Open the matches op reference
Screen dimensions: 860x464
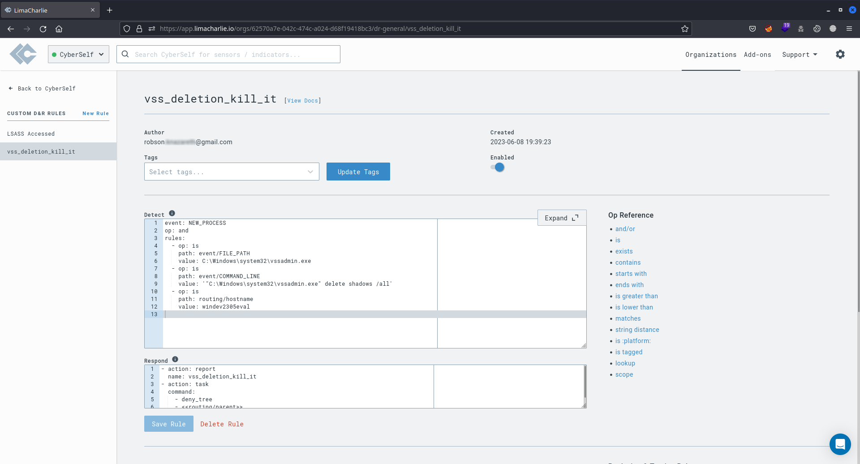(x=628, y=318)
